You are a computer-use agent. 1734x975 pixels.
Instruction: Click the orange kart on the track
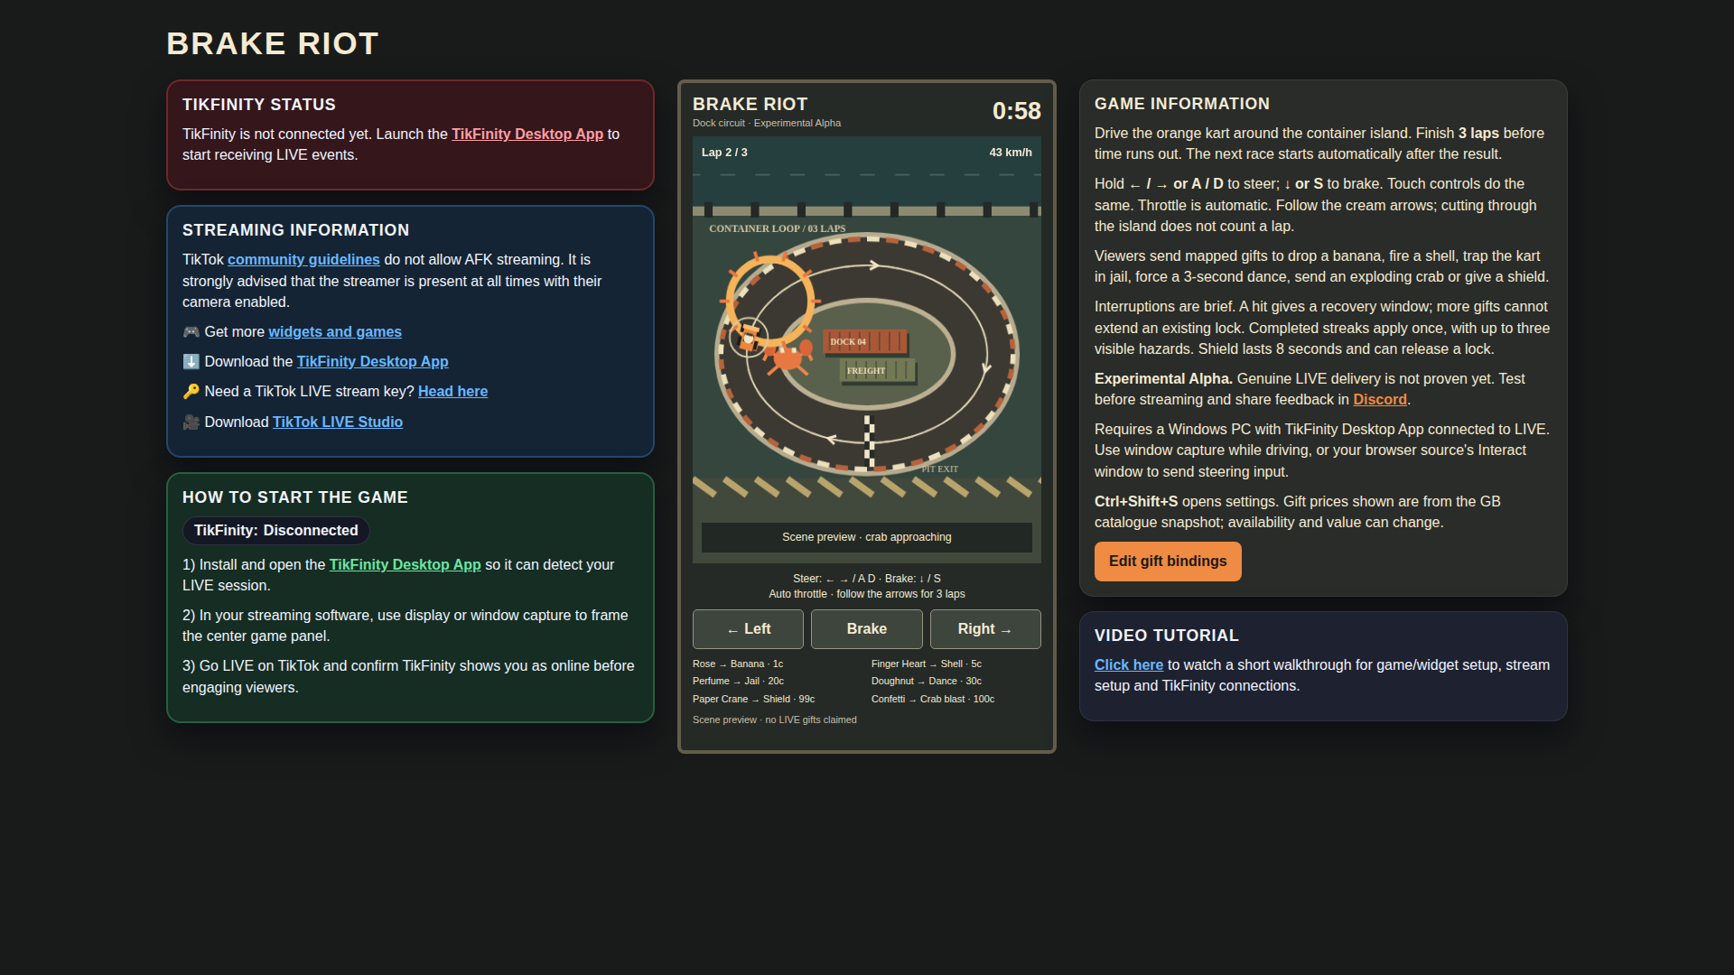pyautogui.click(x=749, y=339)
